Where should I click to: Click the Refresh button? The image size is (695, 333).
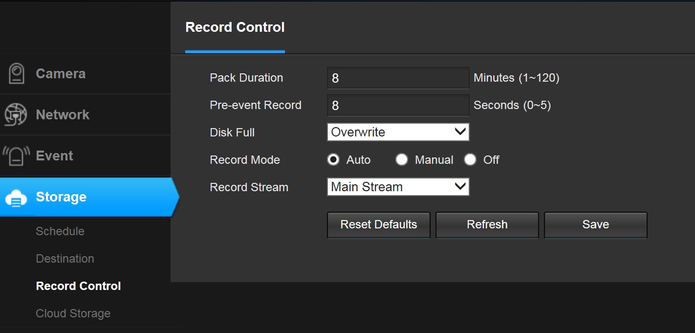coord(487,224)
